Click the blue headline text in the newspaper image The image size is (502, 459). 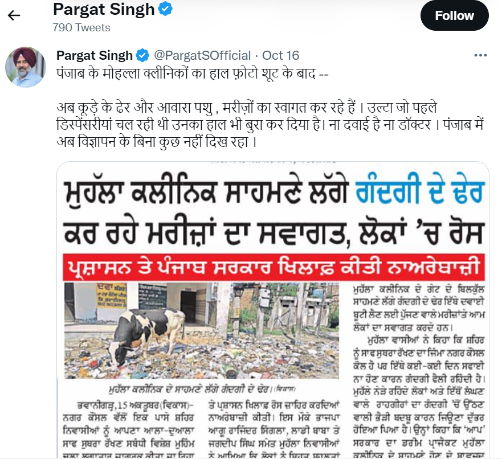pos(420,192)
